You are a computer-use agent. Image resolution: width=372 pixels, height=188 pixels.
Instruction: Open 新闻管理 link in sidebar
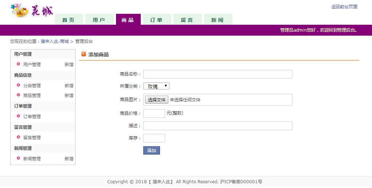(x=32, y=159)
